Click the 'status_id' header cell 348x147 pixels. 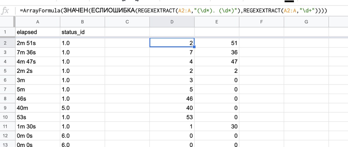tap(82, 32)
